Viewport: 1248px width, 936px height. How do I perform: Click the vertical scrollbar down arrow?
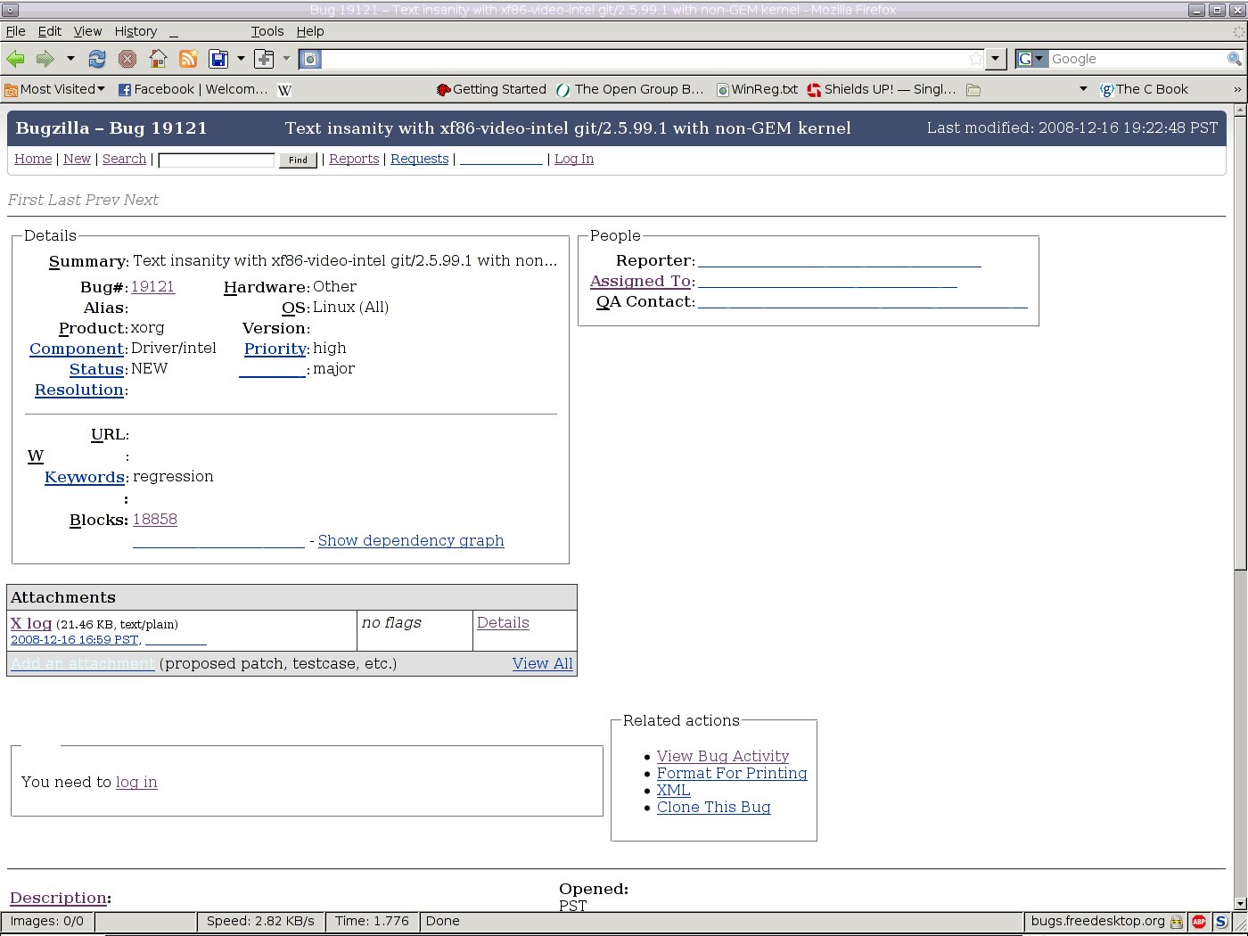click(1239, 903)
